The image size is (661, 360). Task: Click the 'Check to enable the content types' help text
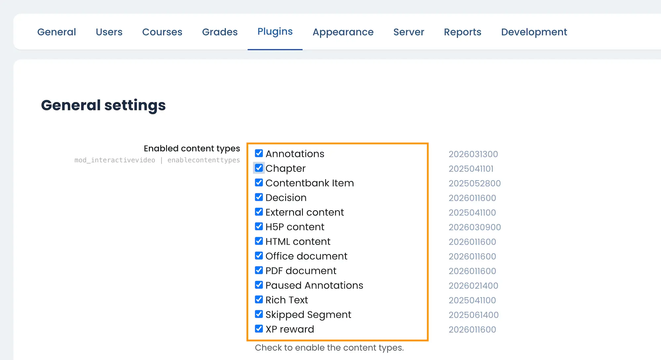329,348
